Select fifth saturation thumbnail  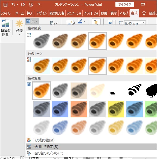116,41
